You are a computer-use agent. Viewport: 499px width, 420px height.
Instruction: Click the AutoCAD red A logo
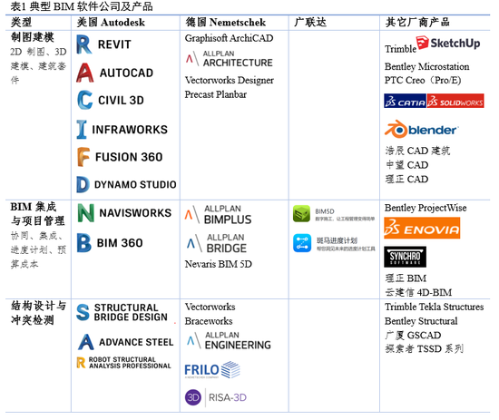coord(85,73)
